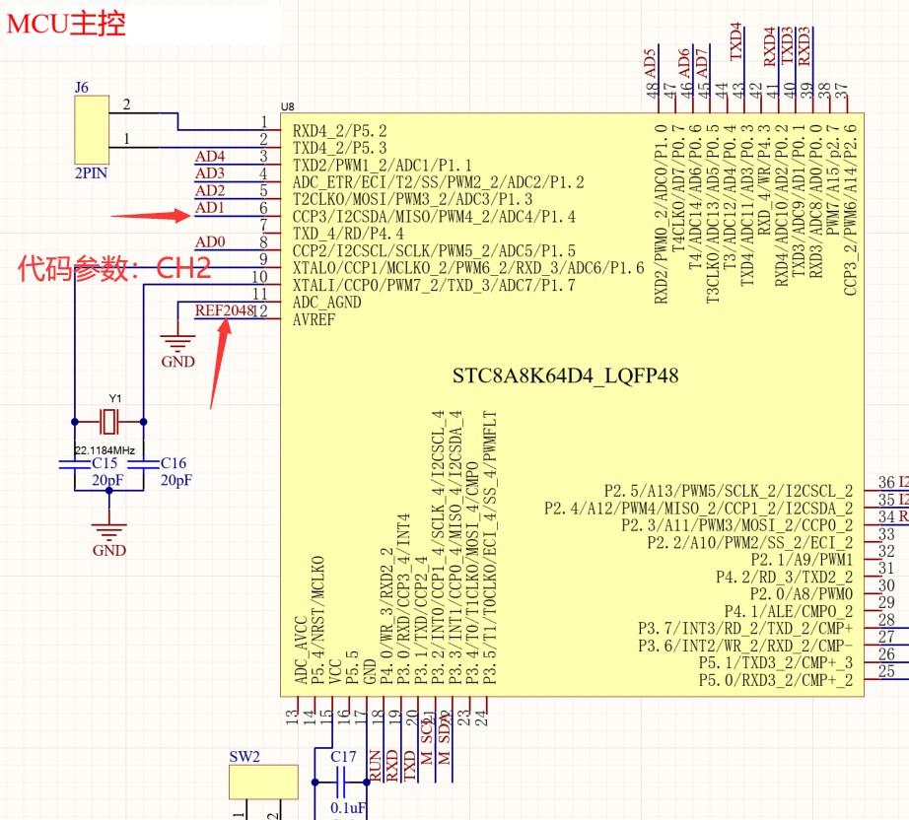This screenshot has width=909, height=820.
Task: Select the AD1 net label
Action: 210,207
